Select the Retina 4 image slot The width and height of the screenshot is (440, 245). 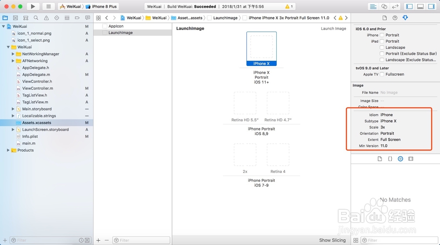[x=278, y=155]
